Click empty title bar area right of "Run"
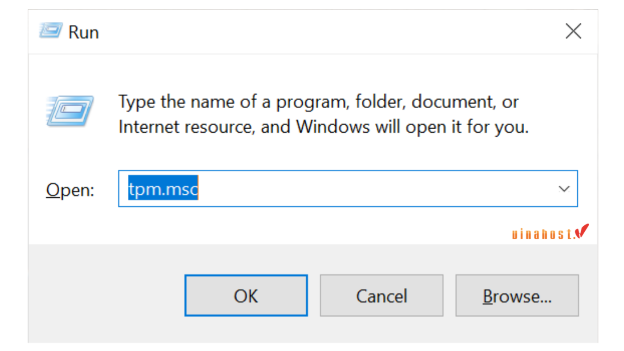 [x=312, y=31]
